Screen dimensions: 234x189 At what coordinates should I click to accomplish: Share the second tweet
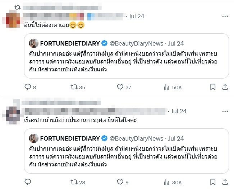225,182
